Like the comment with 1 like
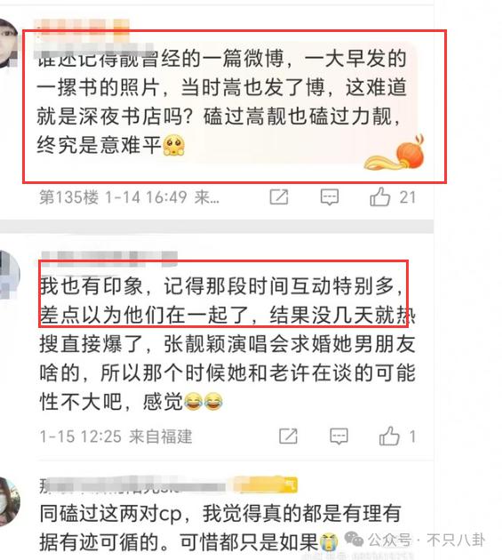Screen dimensions: 502x560 point(389,436)
